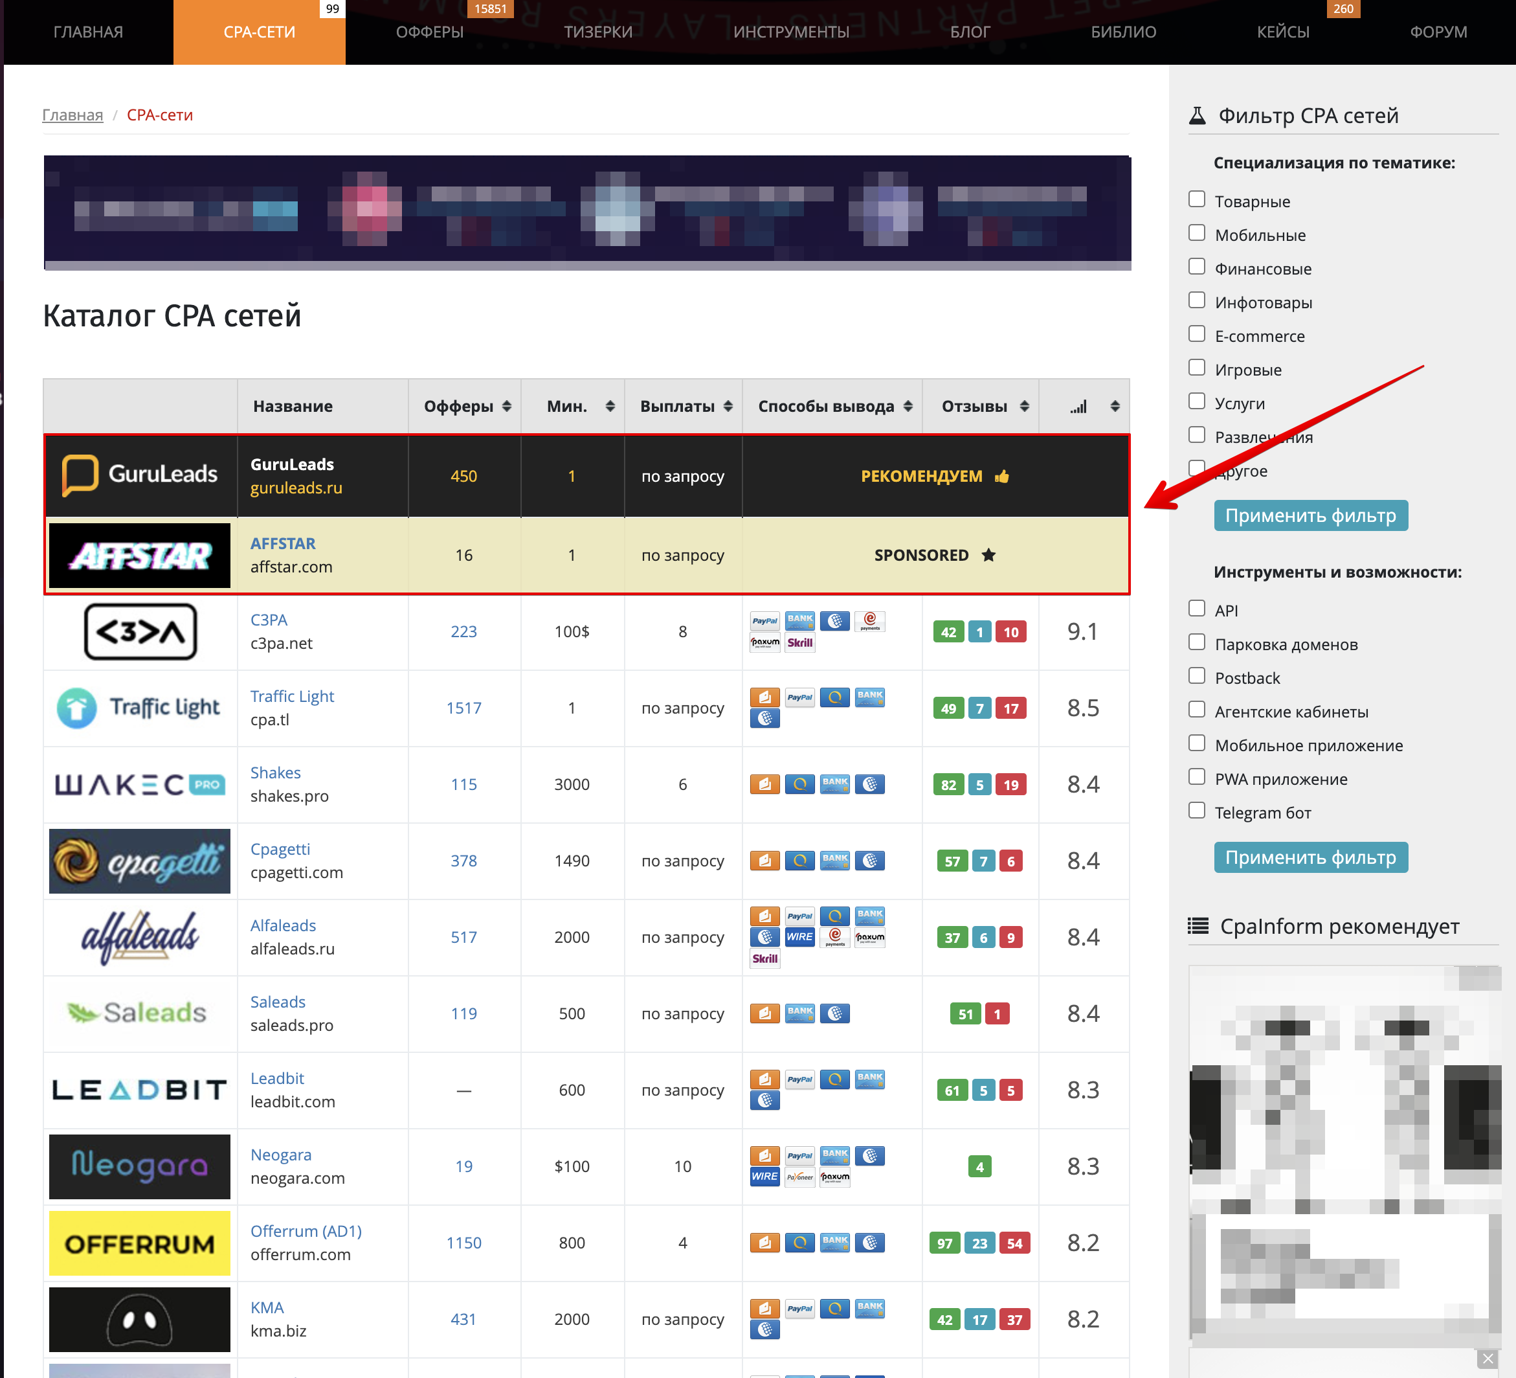
Task: Click the guruleads.ru link
Action: 296,488
